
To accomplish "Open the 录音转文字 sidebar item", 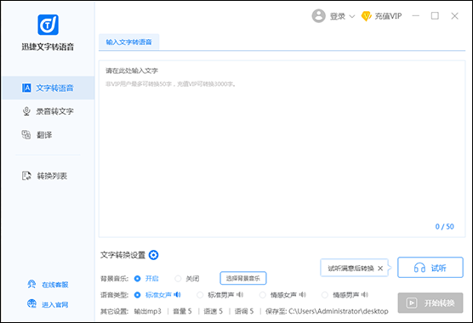I will click(x=48, y=111).
